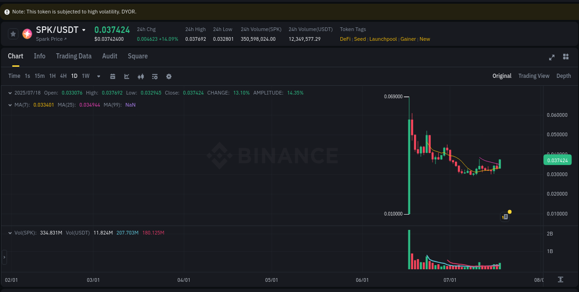The image size is (579, 292).
Task: Open the extra time intervals dropdown arrow
Action: pos(98,76)
